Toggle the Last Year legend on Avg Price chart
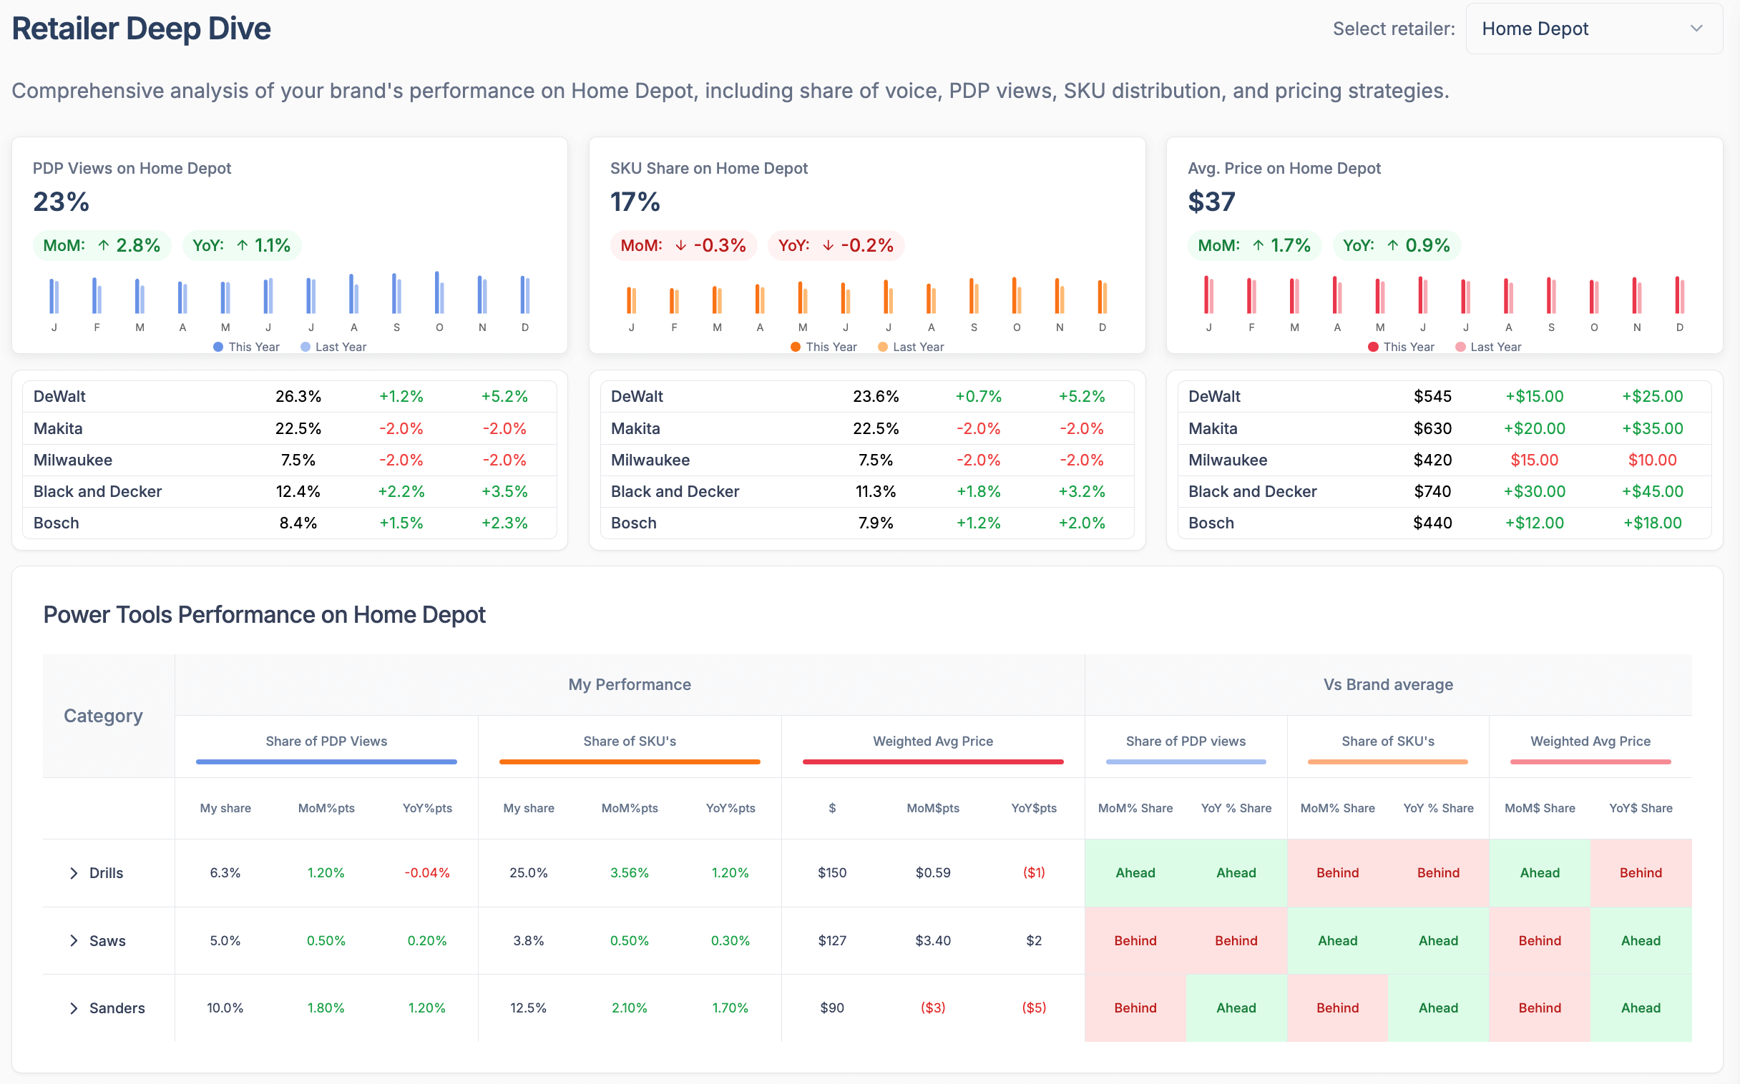This screenshot has height=1084, width=1740. (x=1487, y=346)
